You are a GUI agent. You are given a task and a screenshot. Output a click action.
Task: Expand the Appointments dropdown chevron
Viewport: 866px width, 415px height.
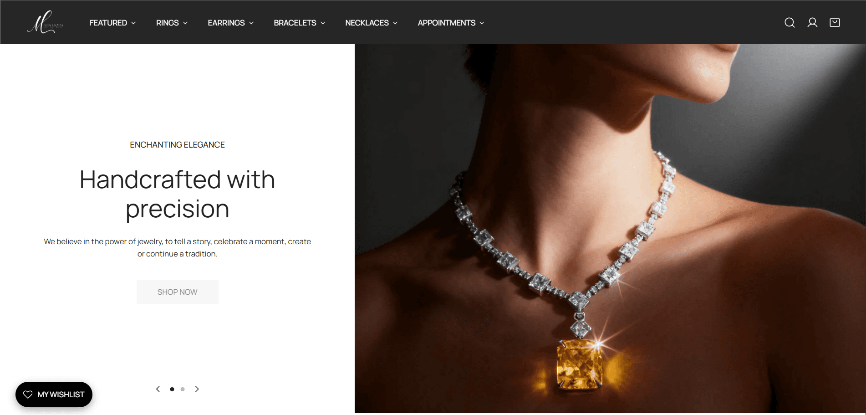(x=482, y=23)
